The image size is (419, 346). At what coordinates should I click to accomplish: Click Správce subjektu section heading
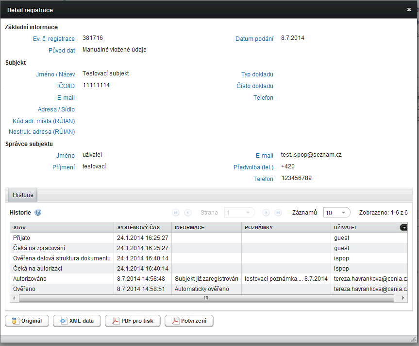click(x=29, y=144)
